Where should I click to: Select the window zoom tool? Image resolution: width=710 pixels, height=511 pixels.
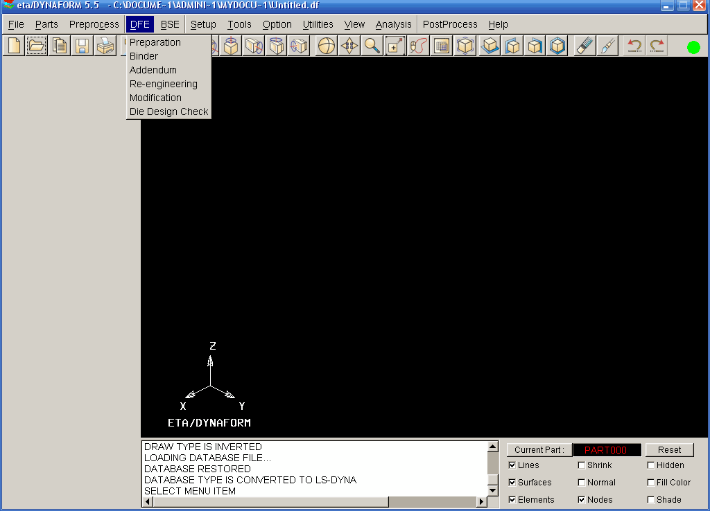pos(395,46)
